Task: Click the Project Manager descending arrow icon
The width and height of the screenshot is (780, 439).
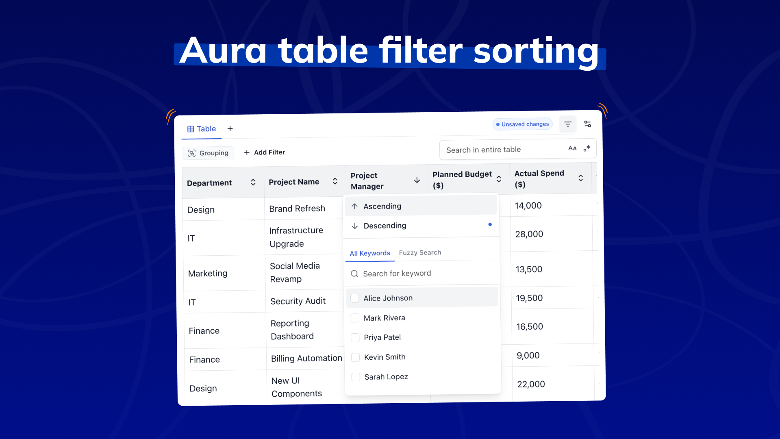Action: pyautogui.click(x=417, y=180)
